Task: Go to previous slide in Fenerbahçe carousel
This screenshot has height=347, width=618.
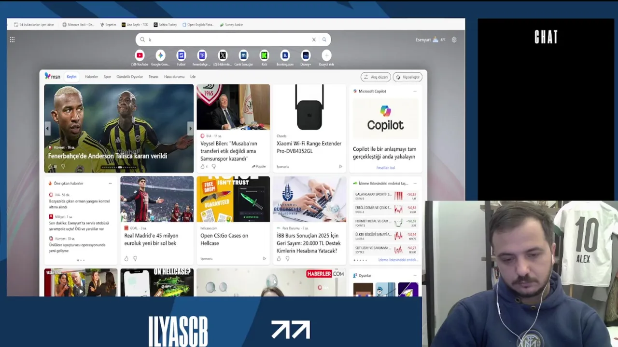Action: [x=47, y=128]
